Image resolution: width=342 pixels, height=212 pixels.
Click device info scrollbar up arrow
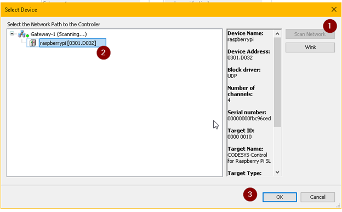[277, 34]
